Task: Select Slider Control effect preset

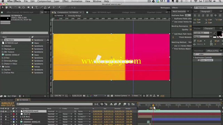Action: click(x=206, y=60)
